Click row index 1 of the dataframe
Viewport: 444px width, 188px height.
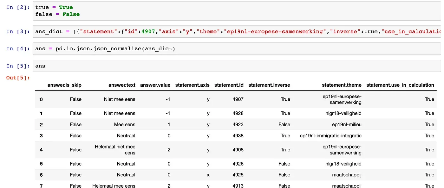click(x=41, y=113)
